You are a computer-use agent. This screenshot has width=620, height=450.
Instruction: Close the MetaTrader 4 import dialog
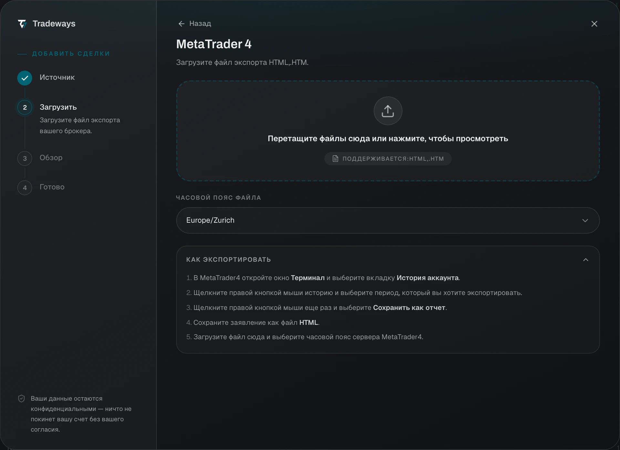(594, 24)
